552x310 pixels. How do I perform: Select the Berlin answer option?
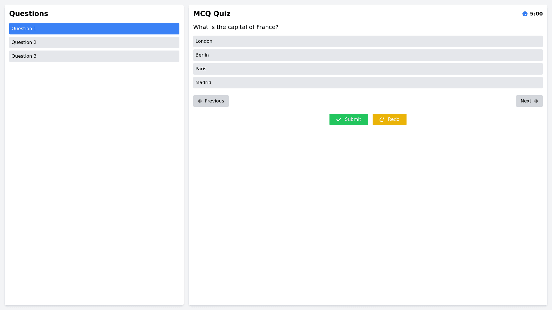coord(368,55)
